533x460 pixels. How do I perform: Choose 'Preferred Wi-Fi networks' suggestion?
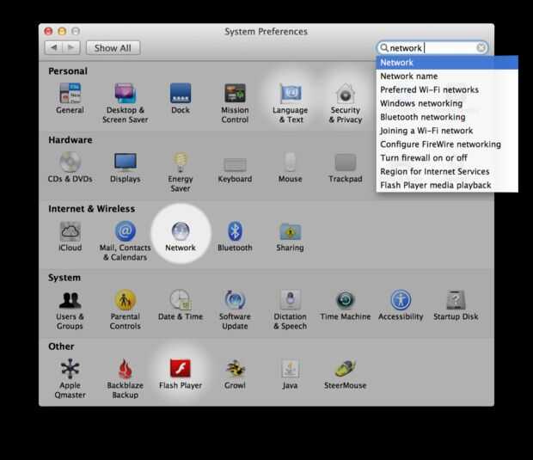pos(447,89)
